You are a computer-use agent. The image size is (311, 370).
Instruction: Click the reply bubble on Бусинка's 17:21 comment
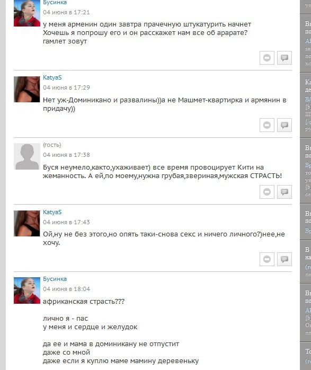pyautogui.click(x=285, y=58)
